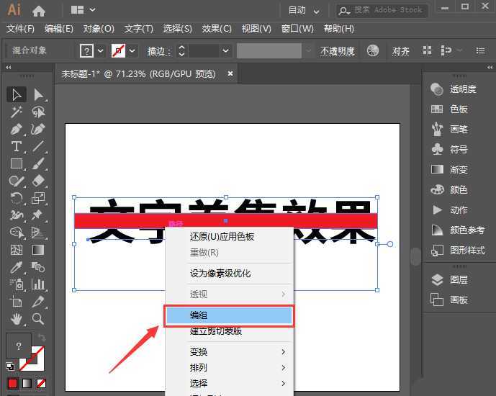Screen dimensions: 496x396
Task: Activate the Hand tool
Action: [x=17, y=319]
